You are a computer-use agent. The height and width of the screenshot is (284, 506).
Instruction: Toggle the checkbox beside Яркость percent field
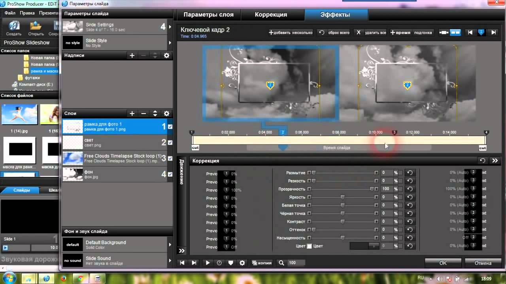(400, 197)
